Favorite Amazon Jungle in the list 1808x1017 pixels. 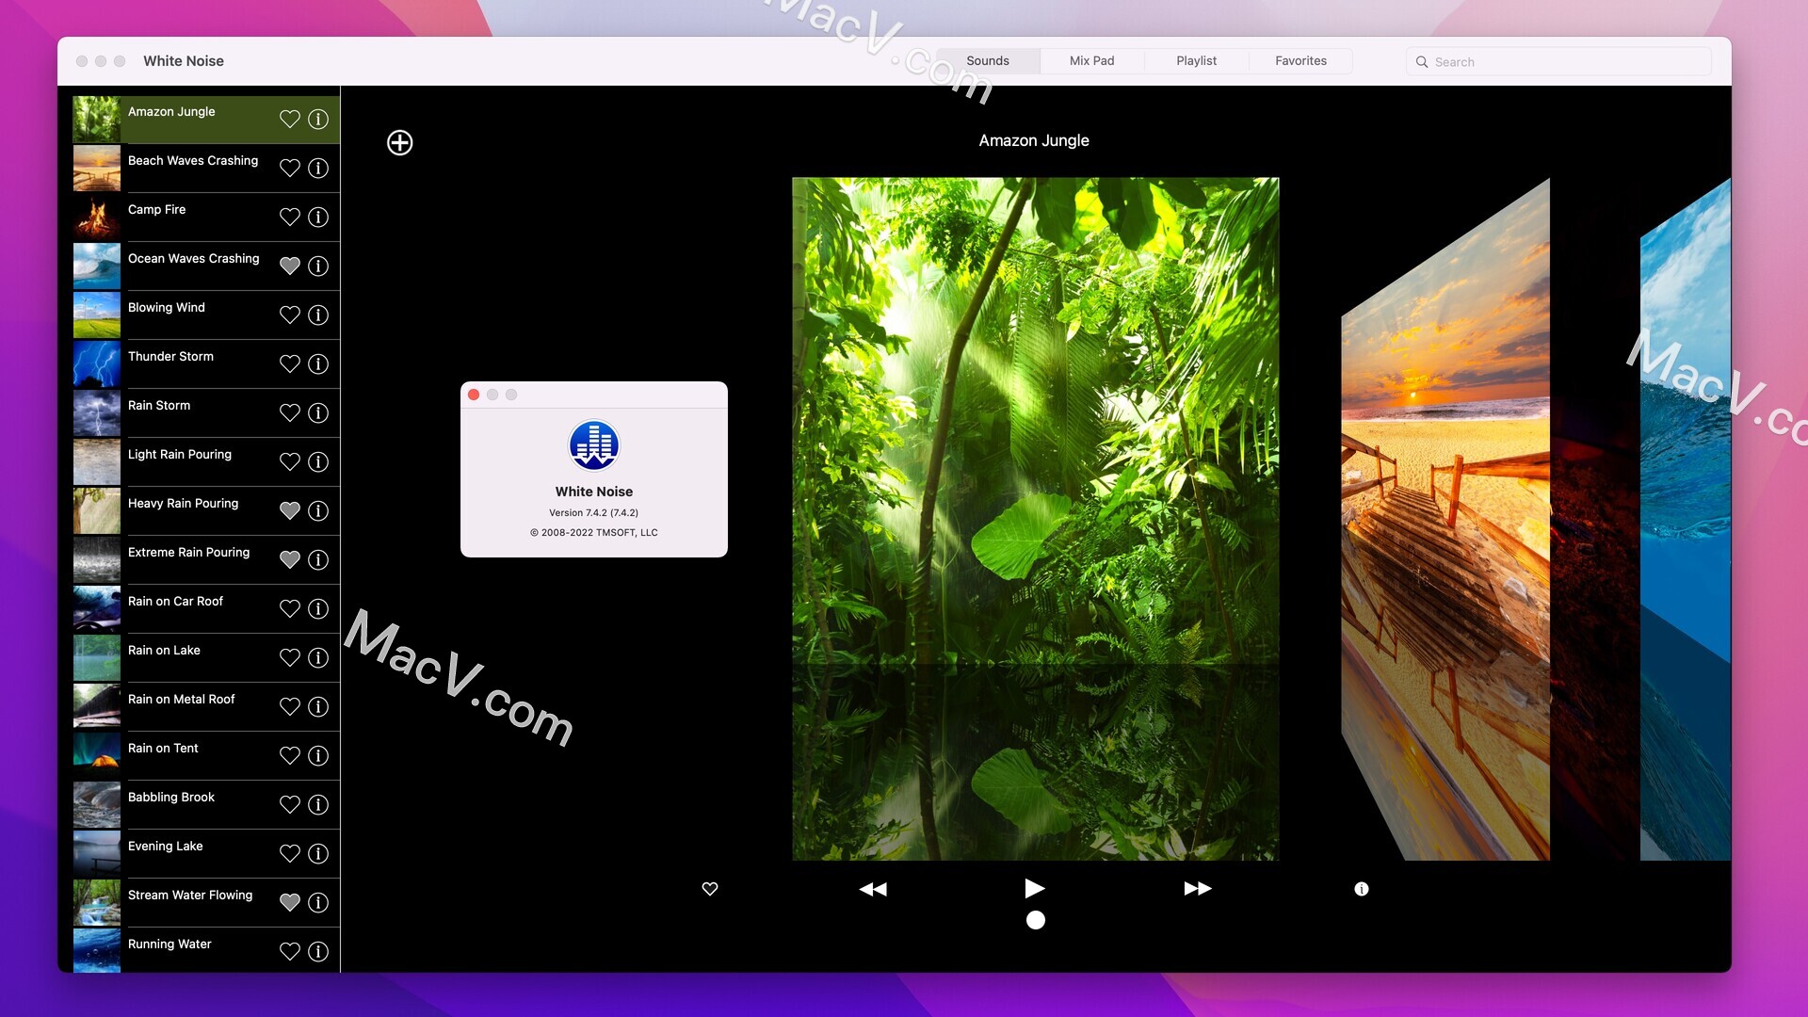(290, 120)
